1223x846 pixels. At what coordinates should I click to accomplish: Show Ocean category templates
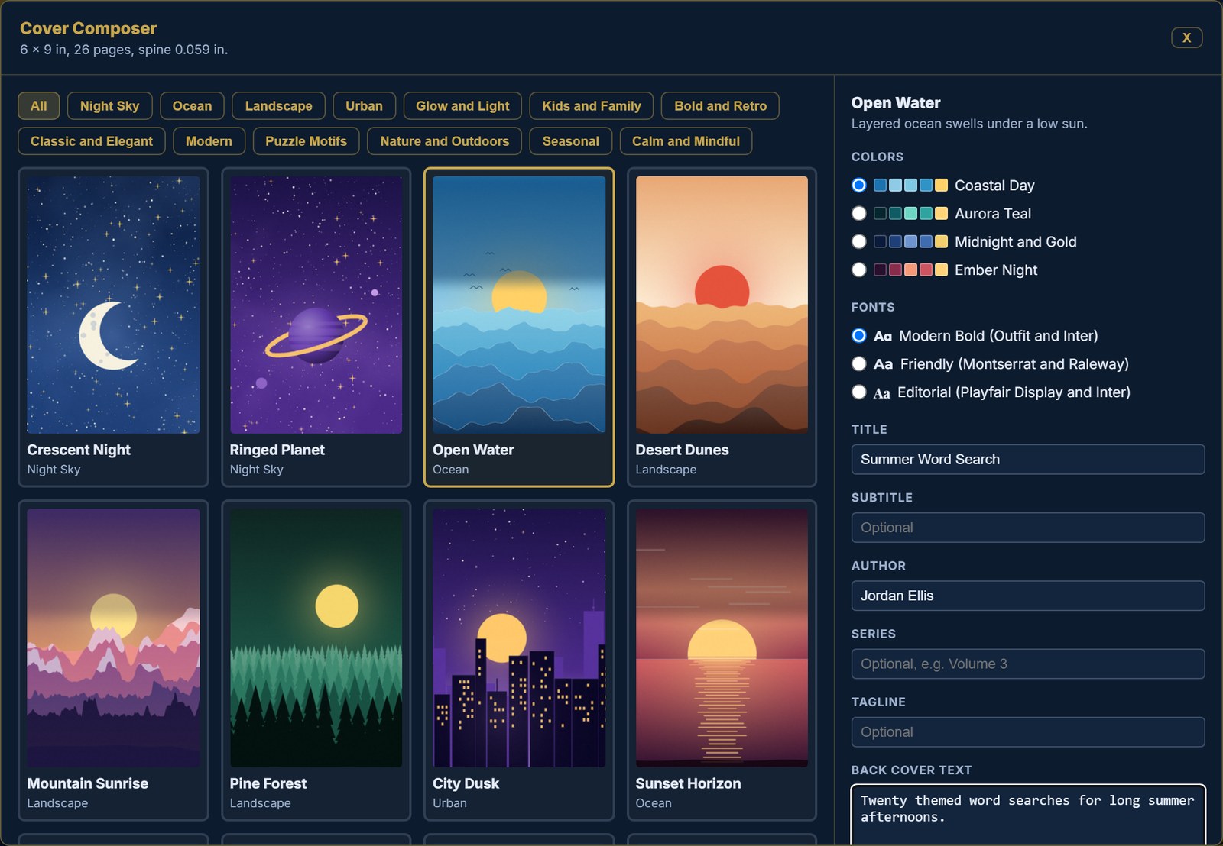coord(192,106)
